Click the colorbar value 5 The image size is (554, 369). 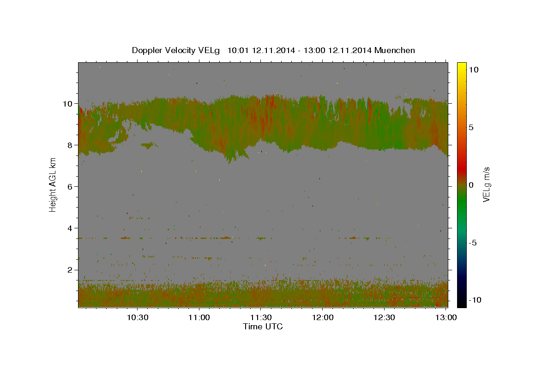coord(472,127)
